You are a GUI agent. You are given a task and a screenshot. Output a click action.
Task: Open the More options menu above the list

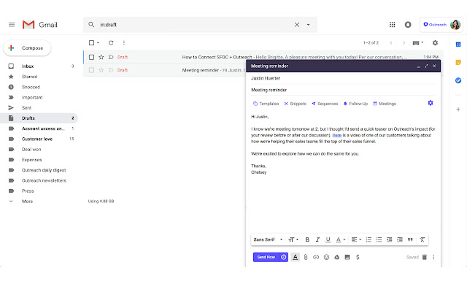pos(124,43)
